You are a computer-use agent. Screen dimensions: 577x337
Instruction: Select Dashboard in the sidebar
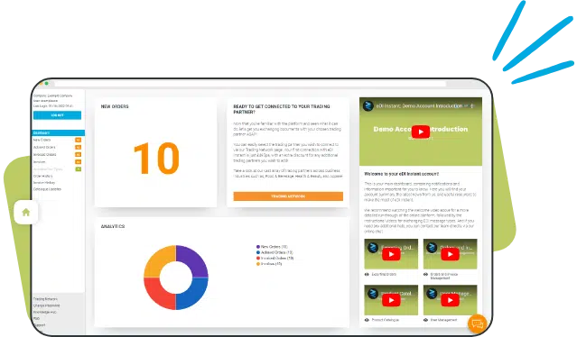(x=58, y=132)
